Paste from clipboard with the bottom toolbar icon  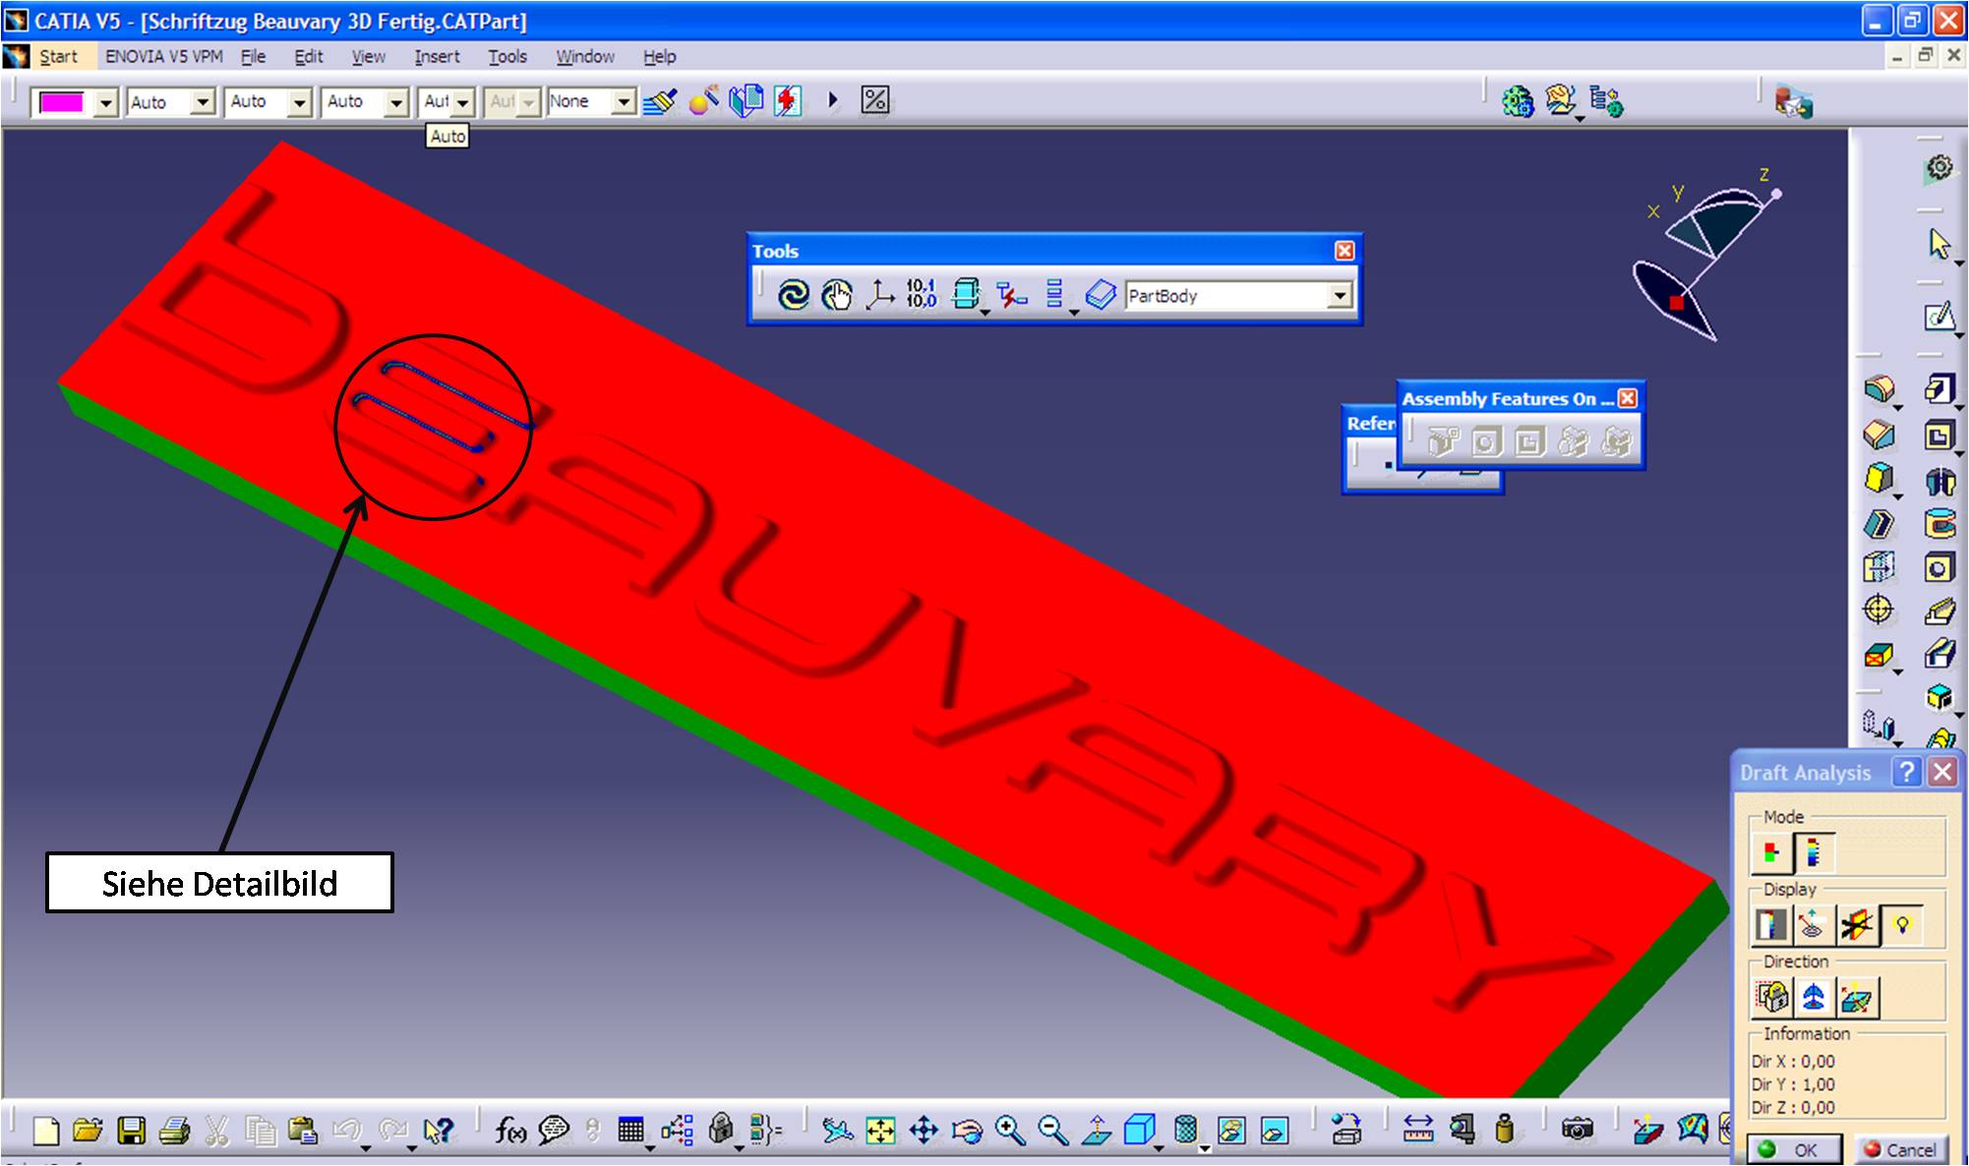(x=303, y=1131)
